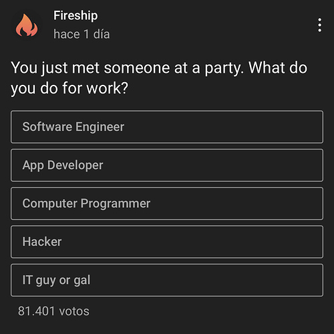The image size is (334, 334).
Task: Click the 'App Developer' answer box
Action: [x=167, y=165]
